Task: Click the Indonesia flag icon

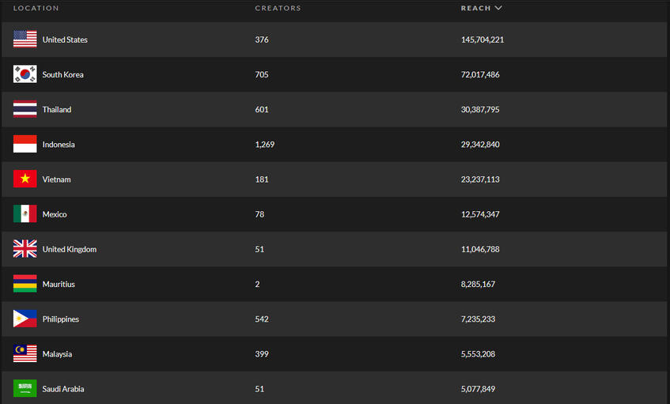Action: [25, 145]
